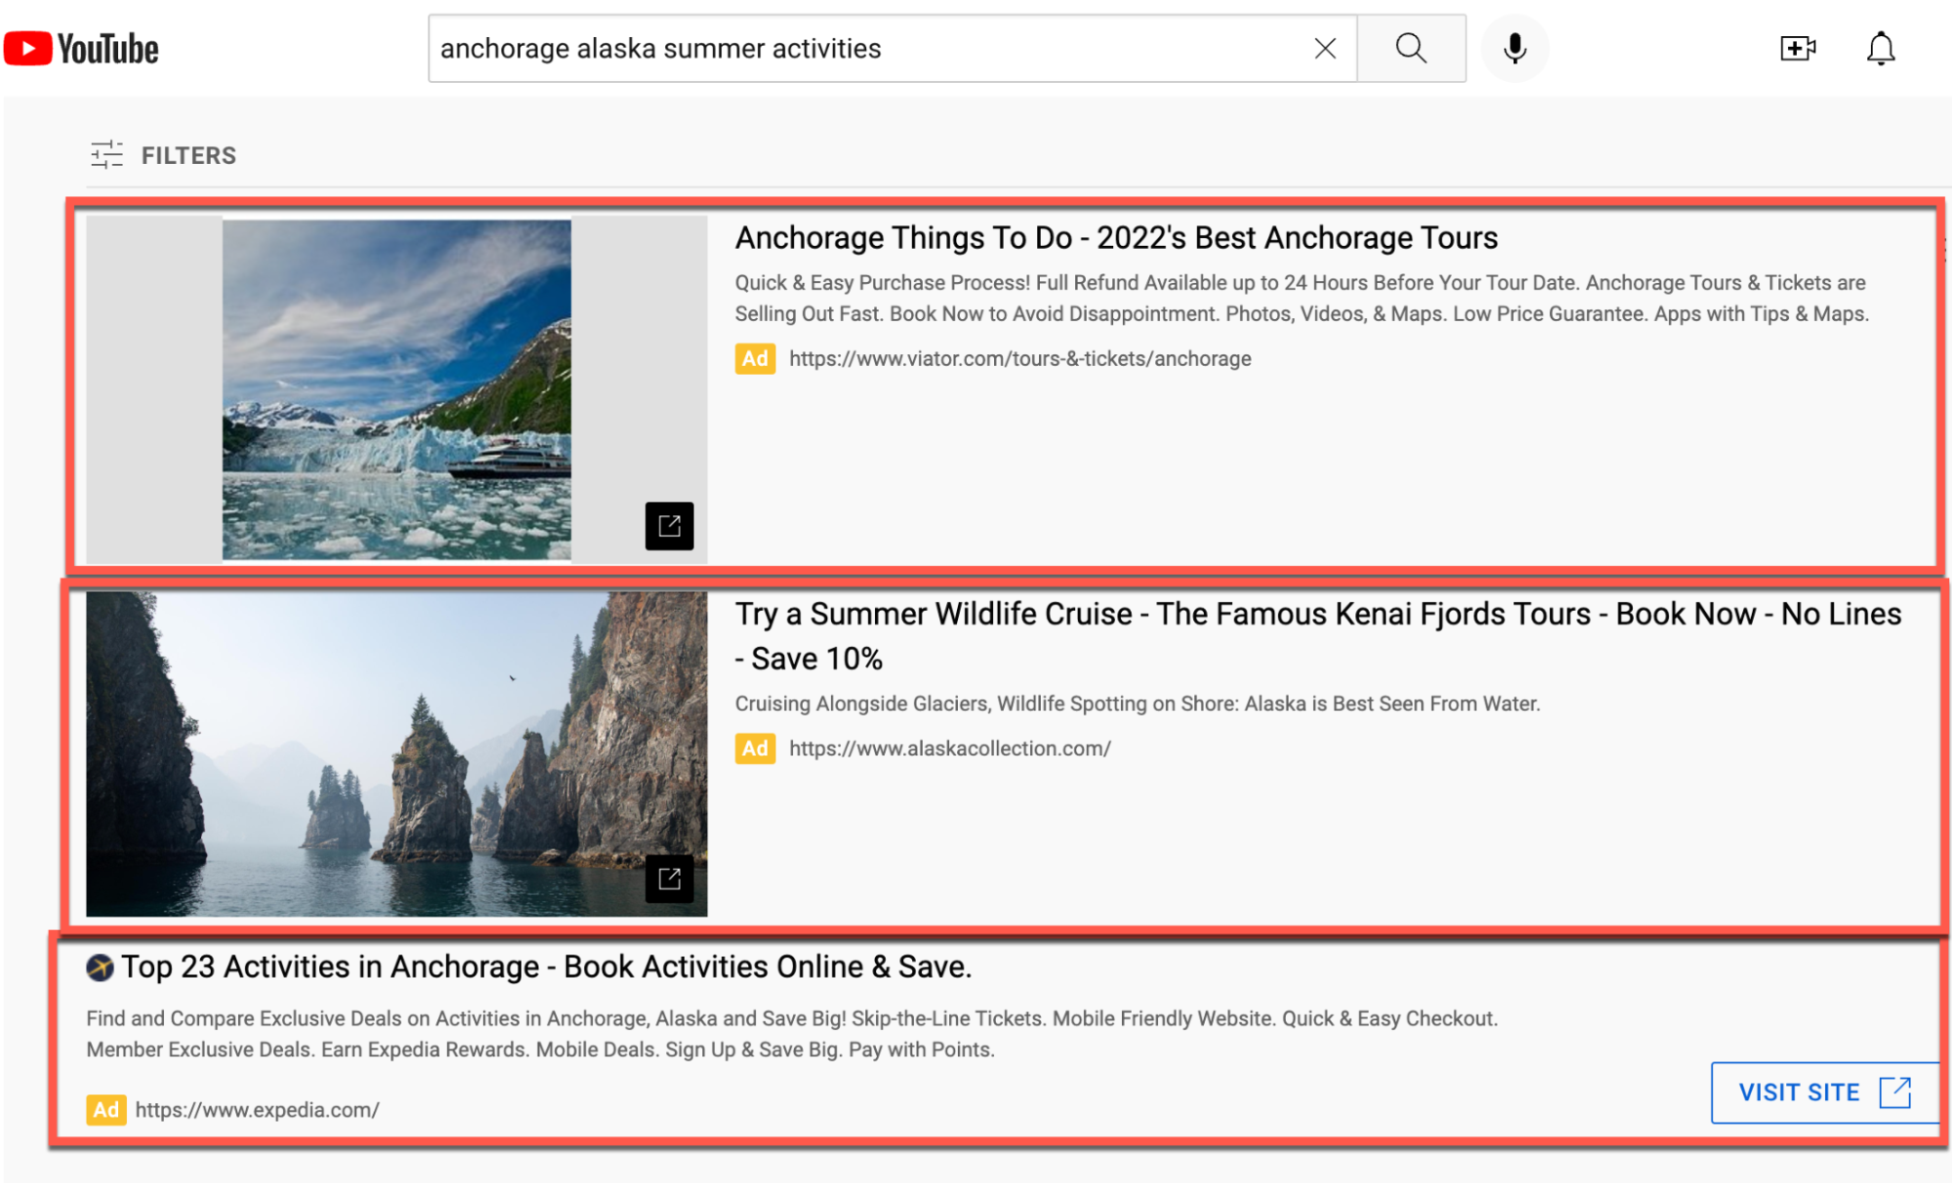This screenshot has height=1184, width=1952.
Task: Click the yellow Ad badge on the Viator listing
Action: point(754,358)
